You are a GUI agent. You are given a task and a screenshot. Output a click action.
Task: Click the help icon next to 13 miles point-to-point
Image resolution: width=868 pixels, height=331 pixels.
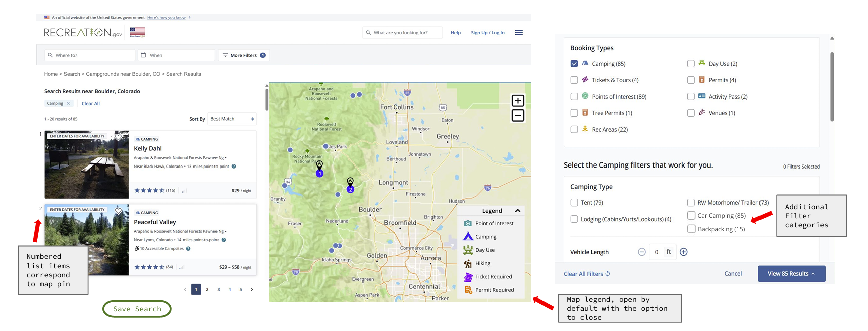[x=234, y=167]
